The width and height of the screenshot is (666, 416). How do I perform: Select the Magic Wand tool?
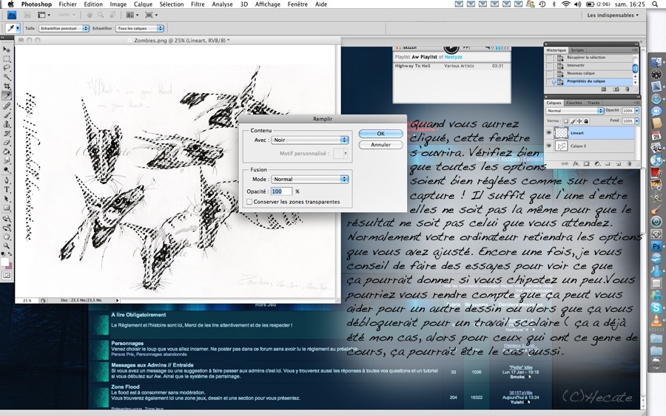pos(7,77)
